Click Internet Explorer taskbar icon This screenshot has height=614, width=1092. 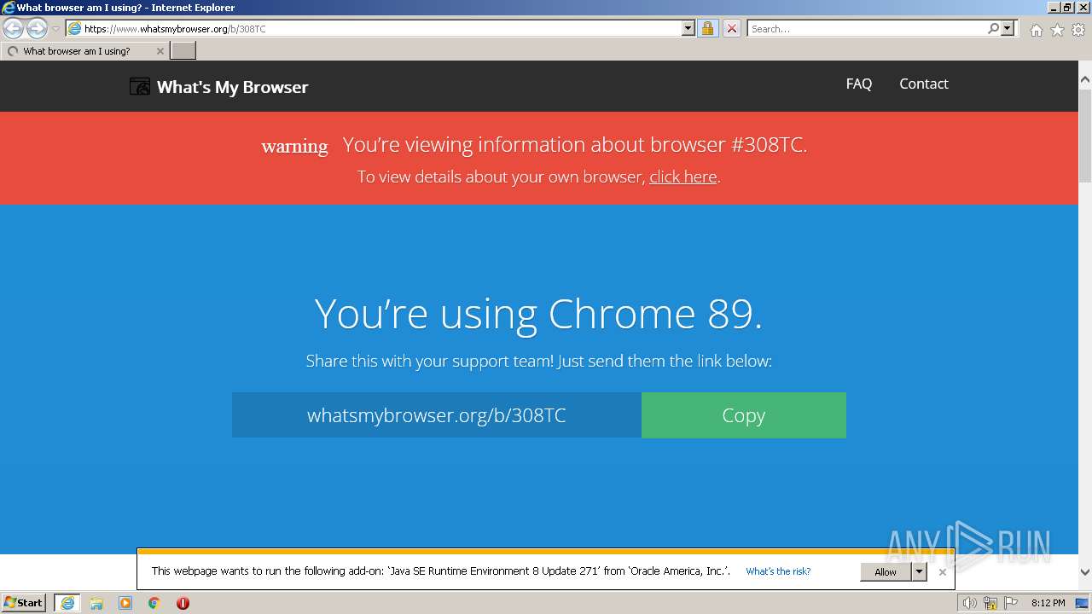click(x=67, y=603)
